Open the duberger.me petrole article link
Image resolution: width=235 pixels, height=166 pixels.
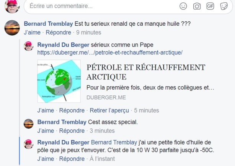click(110, 52)
